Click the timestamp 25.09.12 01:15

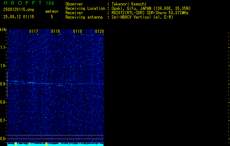pyautogui.click(x=19, y=17)
